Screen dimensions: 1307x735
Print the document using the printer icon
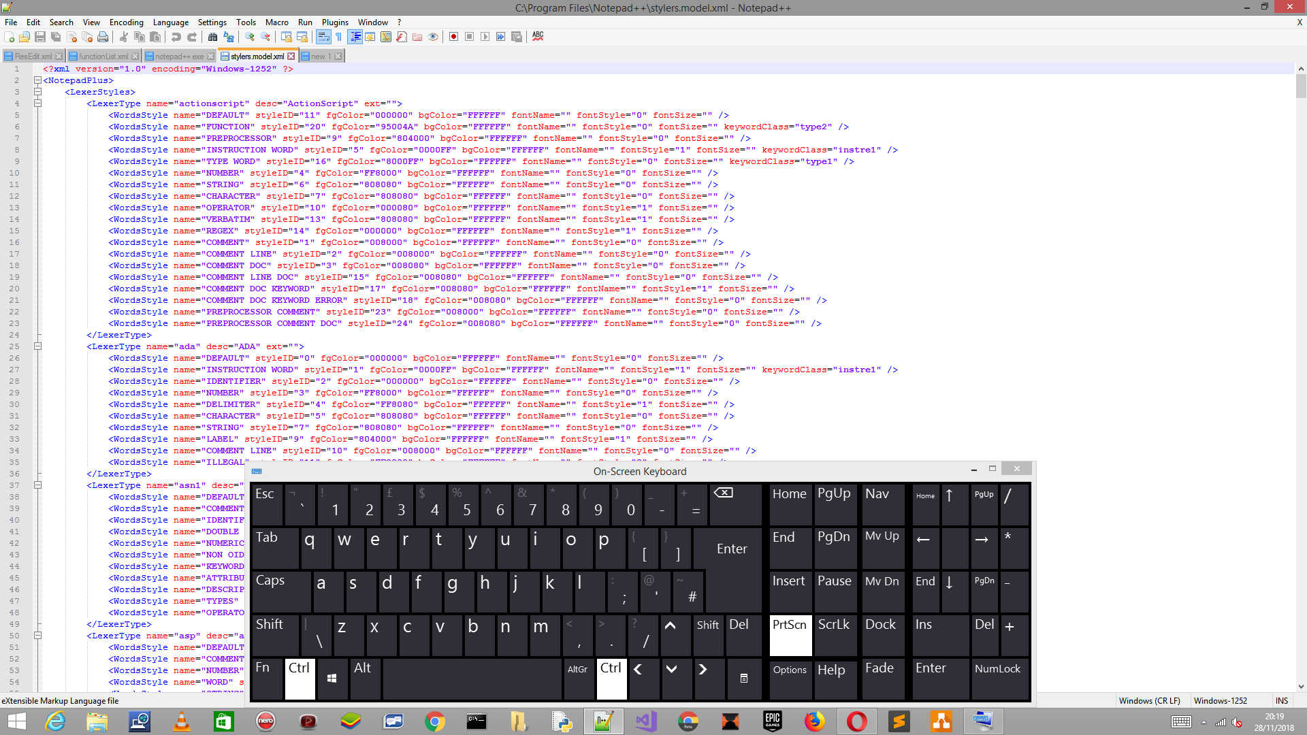pyautogui.click(x=103, y=37)
